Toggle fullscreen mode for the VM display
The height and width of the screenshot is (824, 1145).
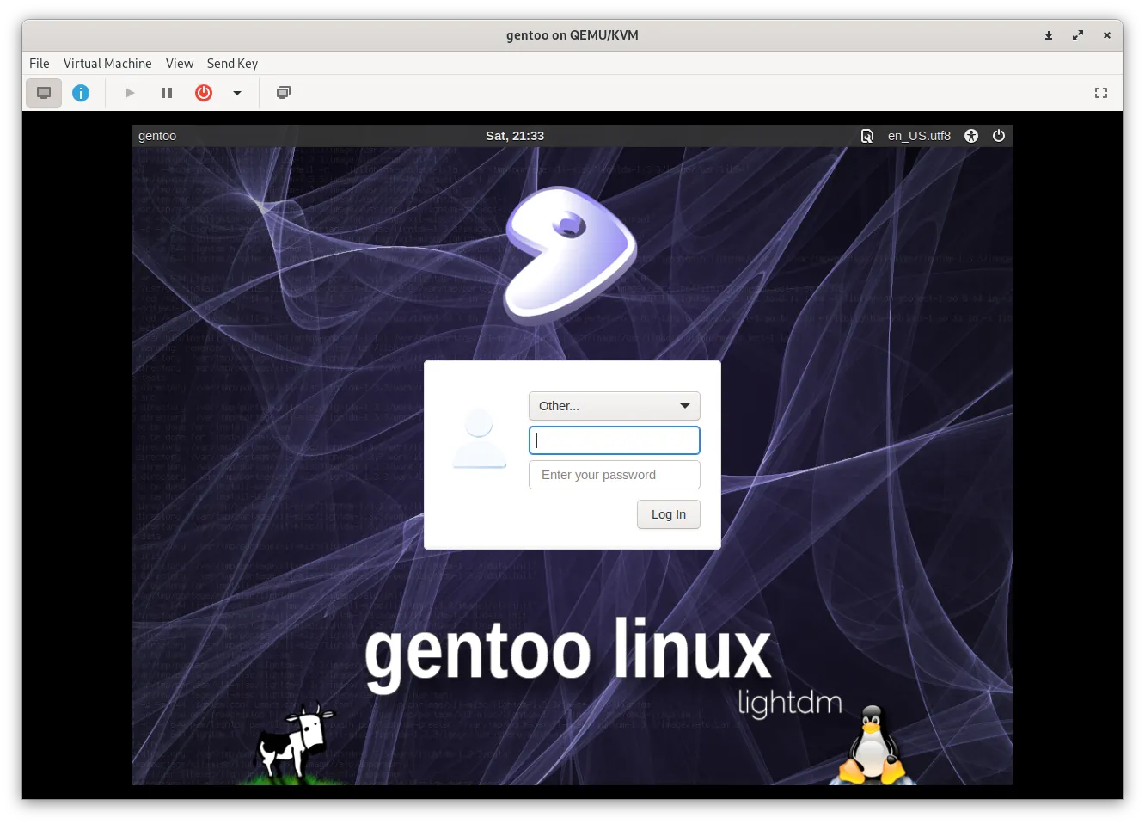click(x=1100, y=93)
